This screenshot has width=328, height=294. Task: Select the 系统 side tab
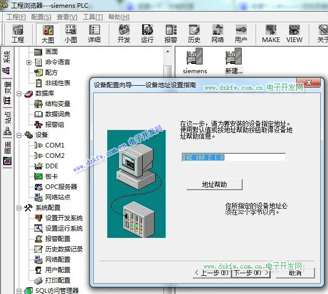pyautogui.click(x=7, y=62)
